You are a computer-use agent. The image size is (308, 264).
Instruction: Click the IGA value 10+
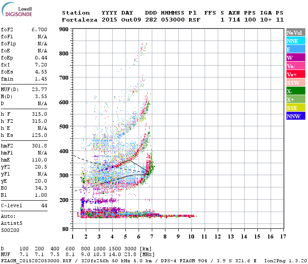click(266, 20)
